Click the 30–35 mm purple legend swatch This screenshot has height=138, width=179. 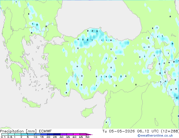[x=63, y=134]
